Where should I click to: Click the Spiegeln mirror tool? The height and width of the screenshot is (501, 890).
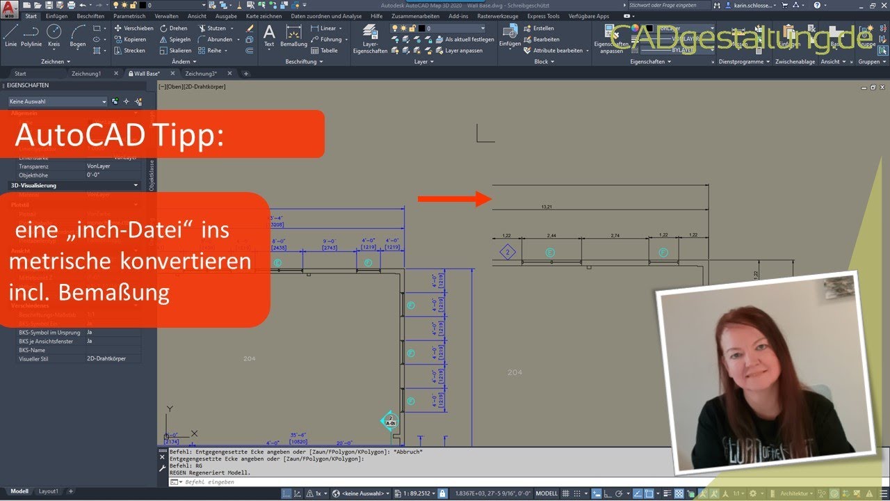(175, 40)
